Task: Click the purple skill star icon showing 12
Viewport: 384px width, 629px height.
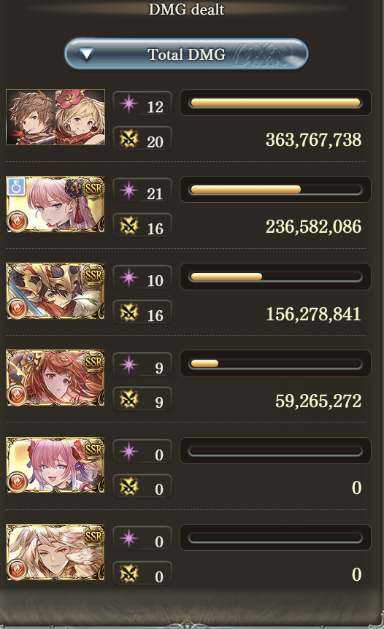Action: 129,104
